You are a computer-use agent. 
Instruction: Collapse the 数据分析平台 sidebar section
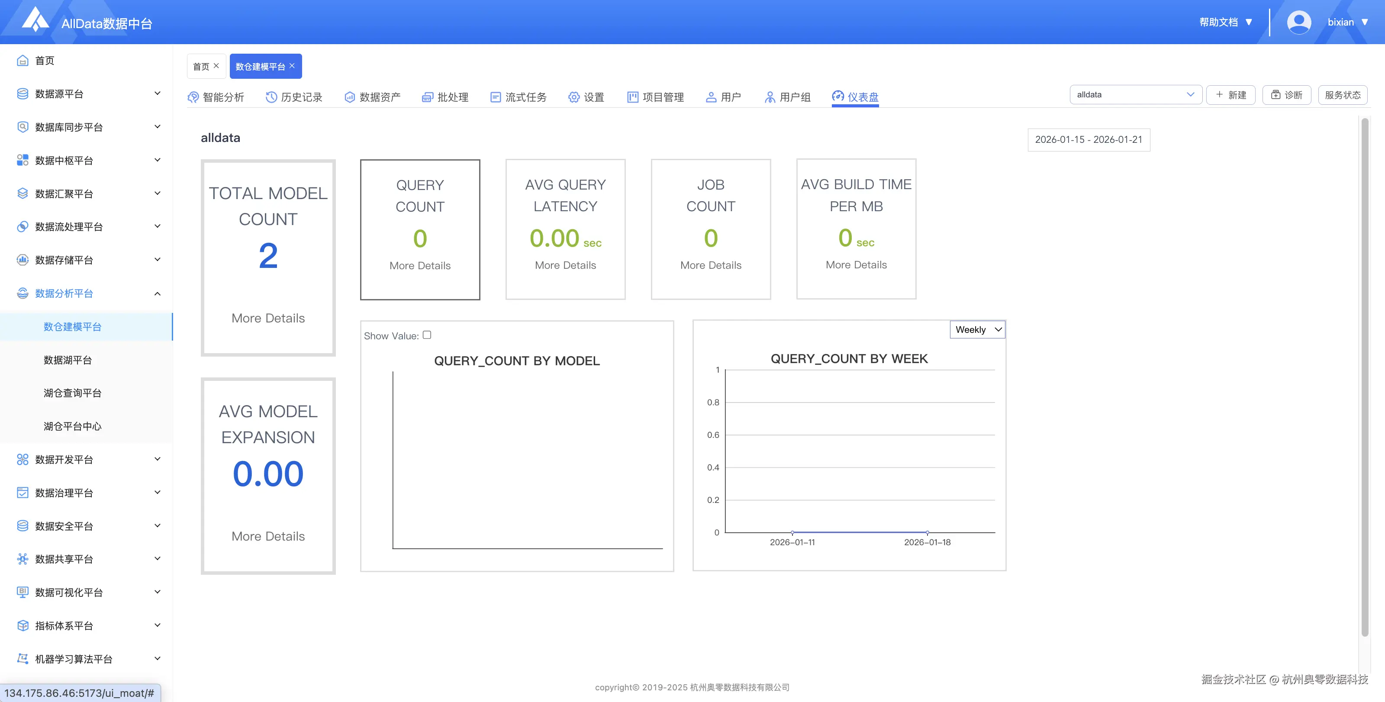coord(157,293)
